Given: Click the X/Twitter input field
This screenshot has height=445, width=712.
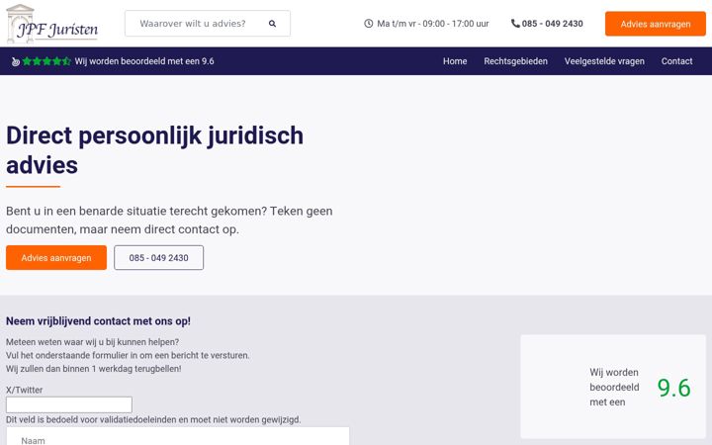Looking at the screenshot, I should tap(69, 404).
